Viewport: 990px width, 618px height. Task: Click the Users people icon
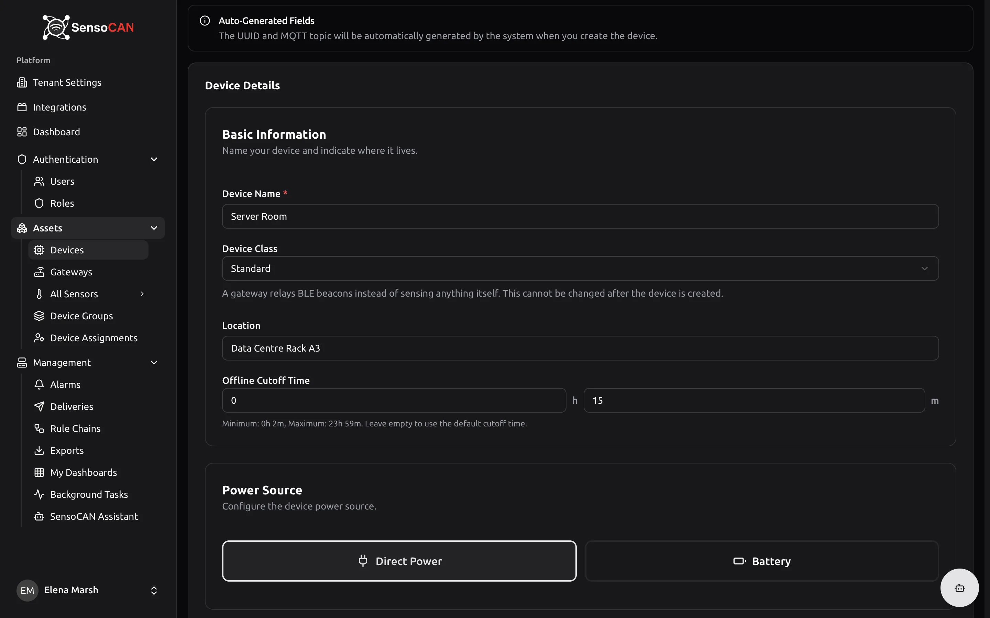coord(39,182)
